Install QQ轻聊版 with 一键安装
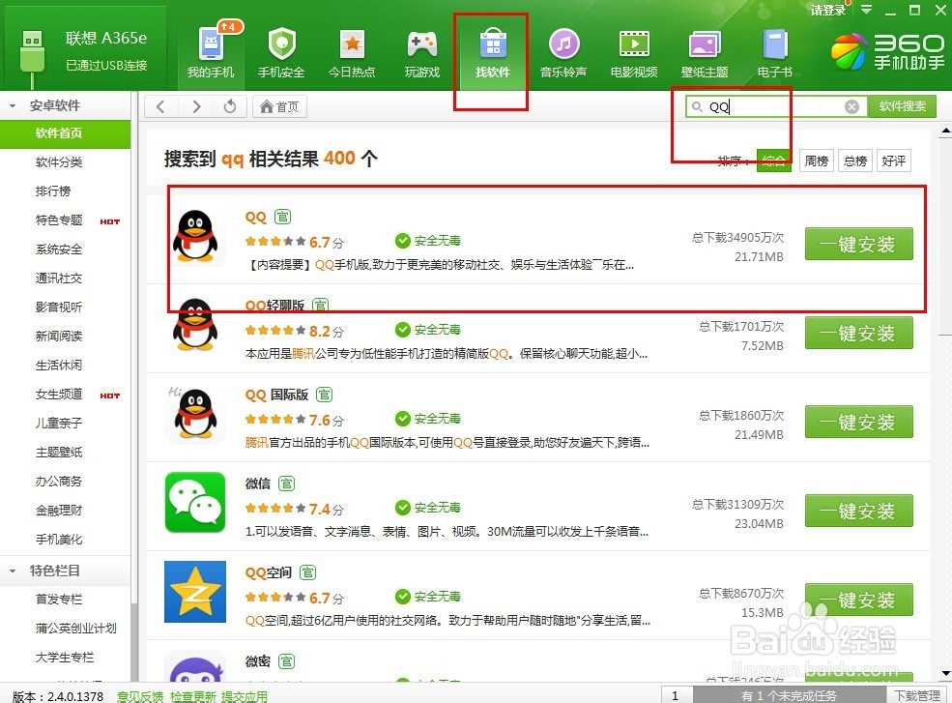Screen dimensions: 952x703 tap(858, 333)
